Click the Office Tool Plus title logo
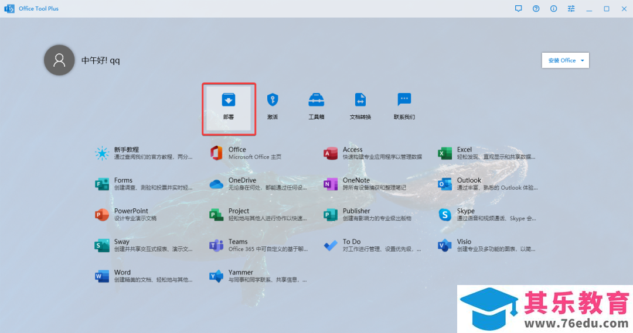This screenshot has width=633, height=333. click(x=9, y=8)
